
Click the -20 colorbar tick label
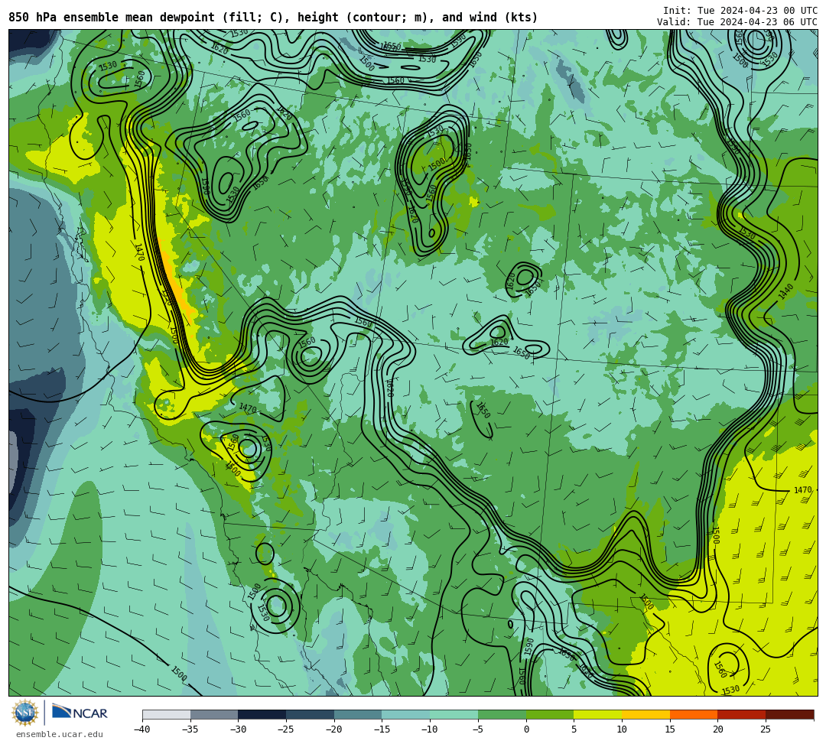click(334, 729)
